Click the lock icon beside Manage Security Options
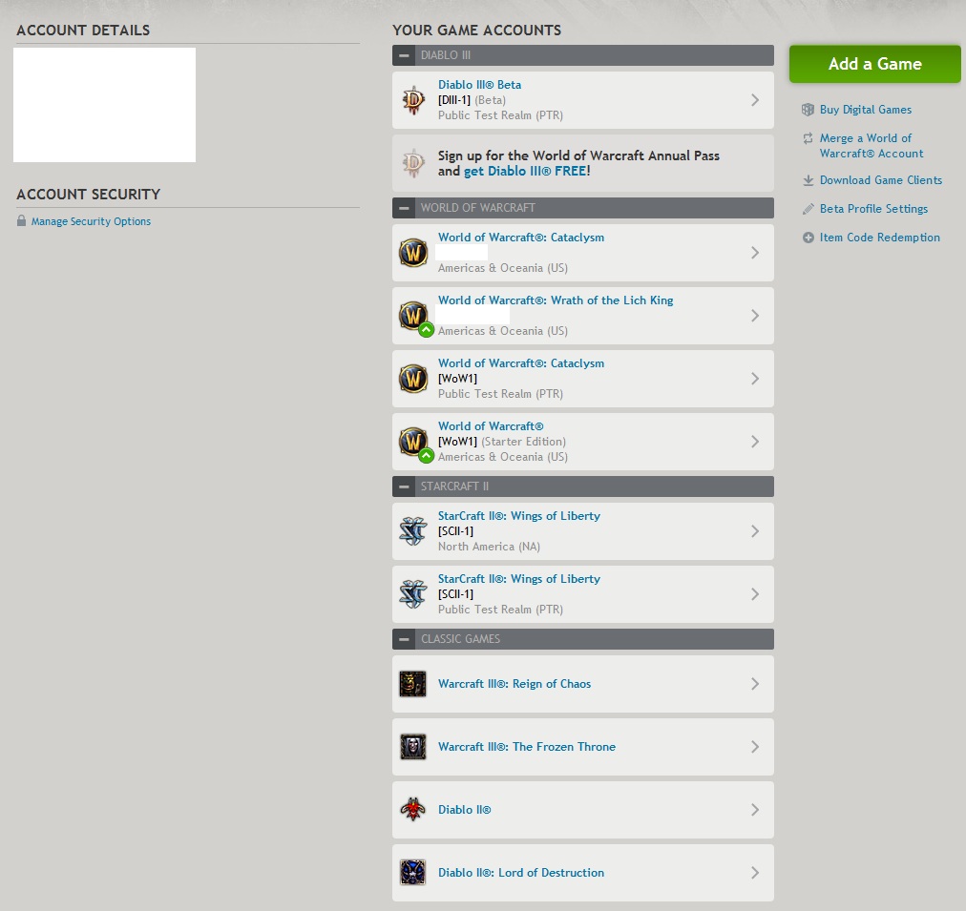 tap(22, 221)
